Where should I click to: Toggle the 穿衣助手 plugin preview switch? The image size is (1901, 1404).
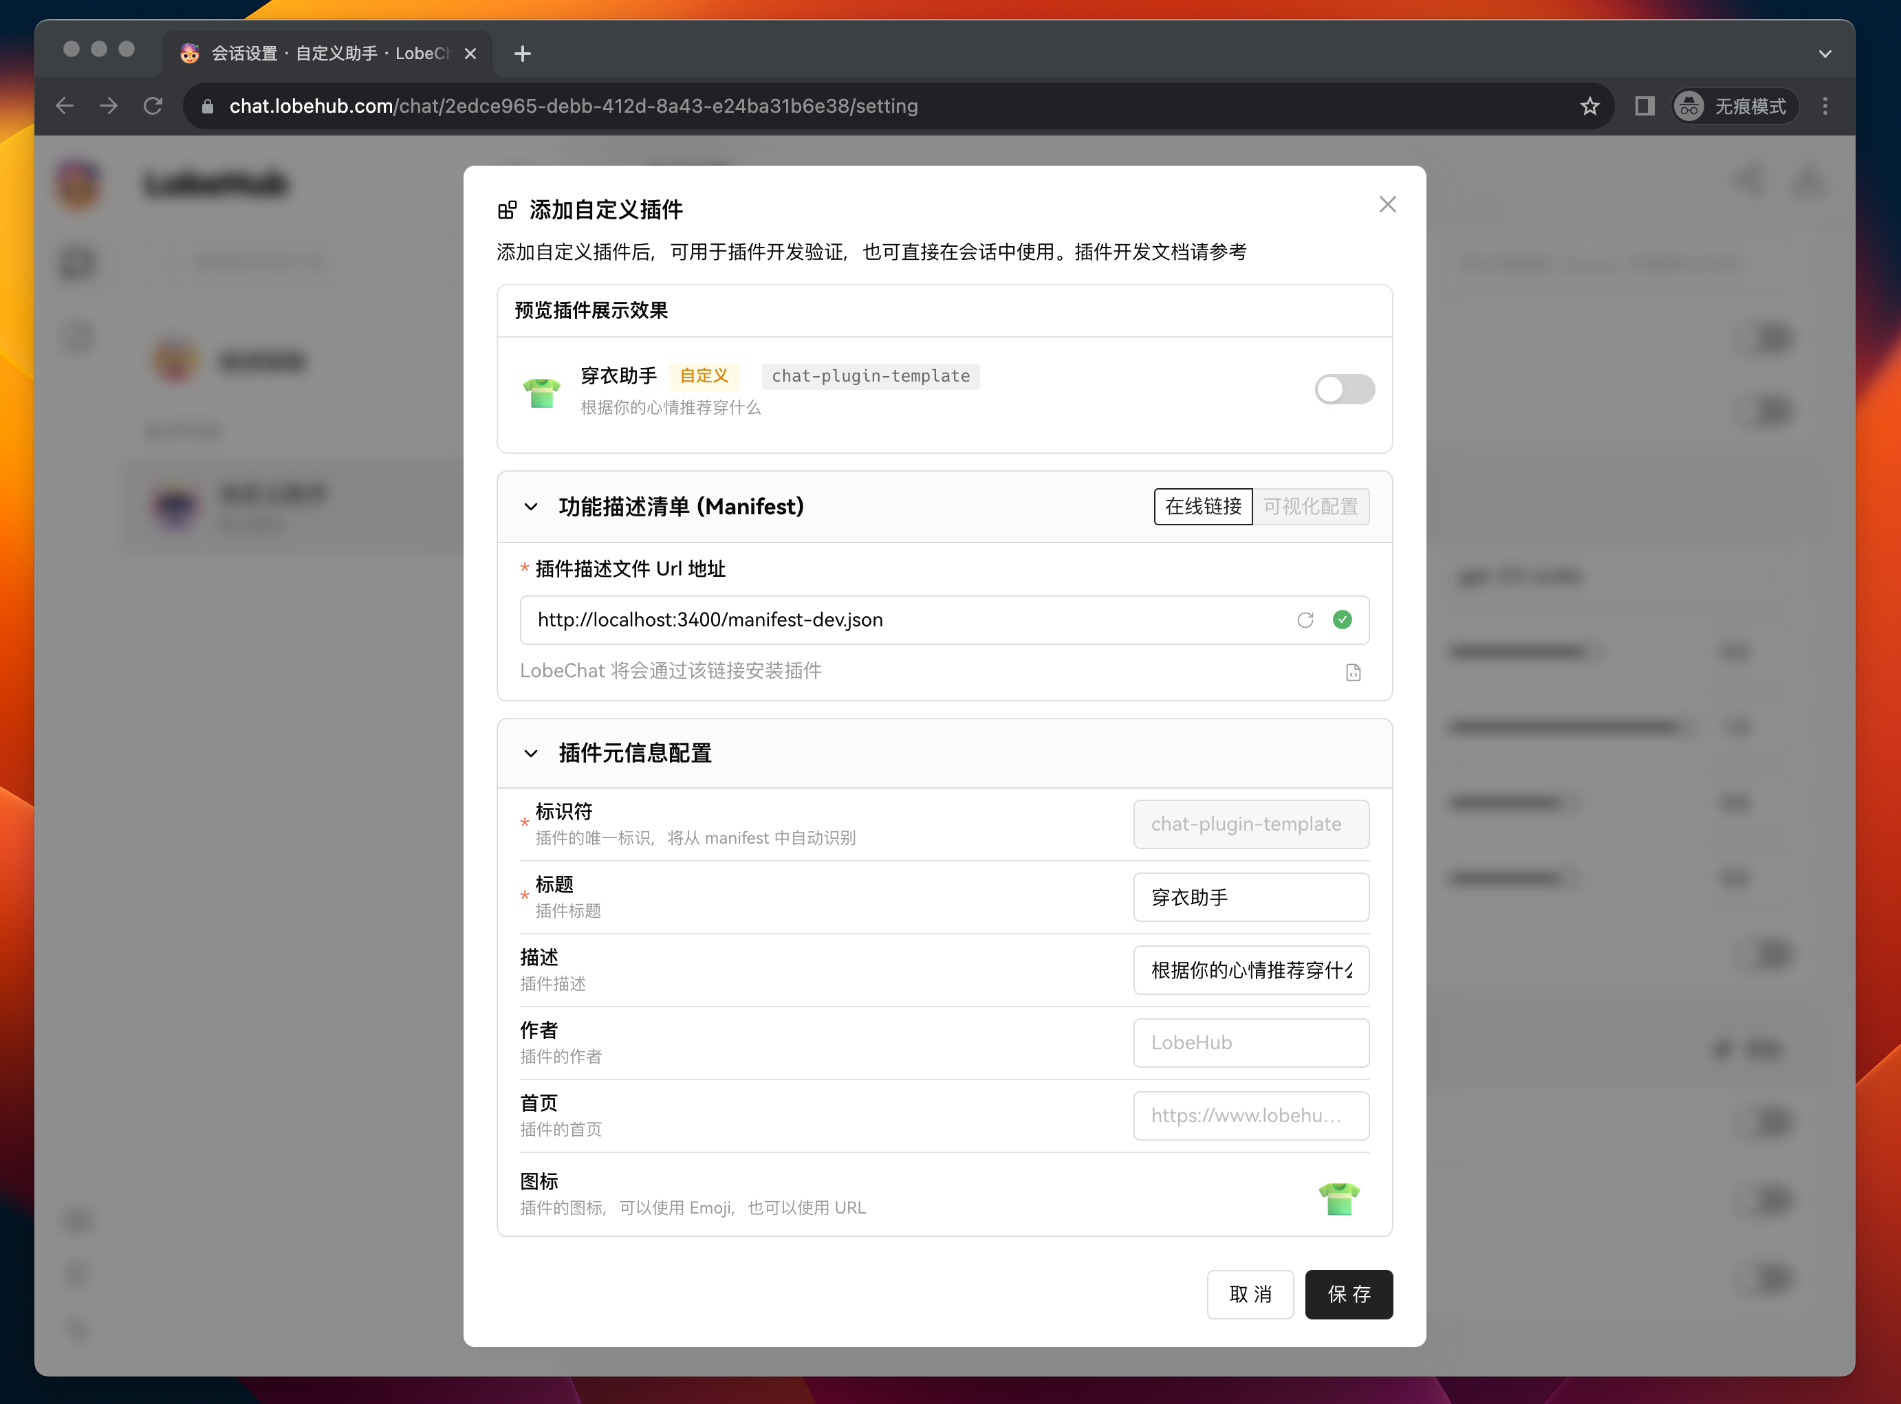pos(1344,389)
